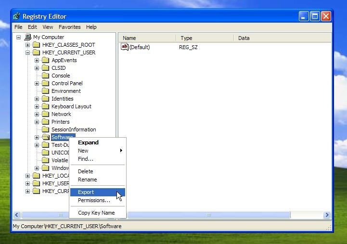
Task: Click the values pane horizontal scrollbar thumb
Action: click(x=209, y=215)
